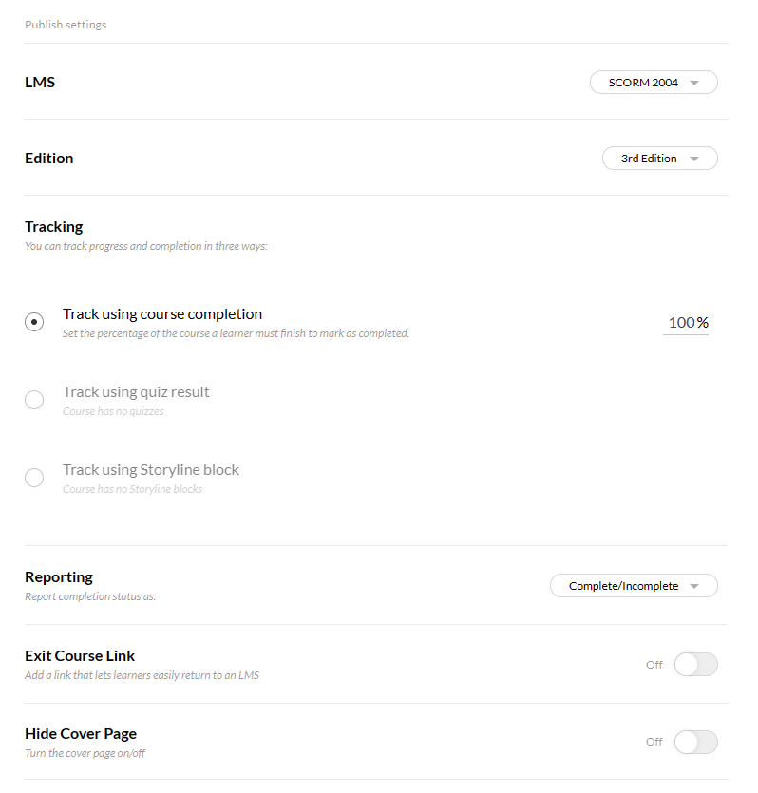Click the "Track using course completion" label
This screenshot has width=758, height=793.
162,314
